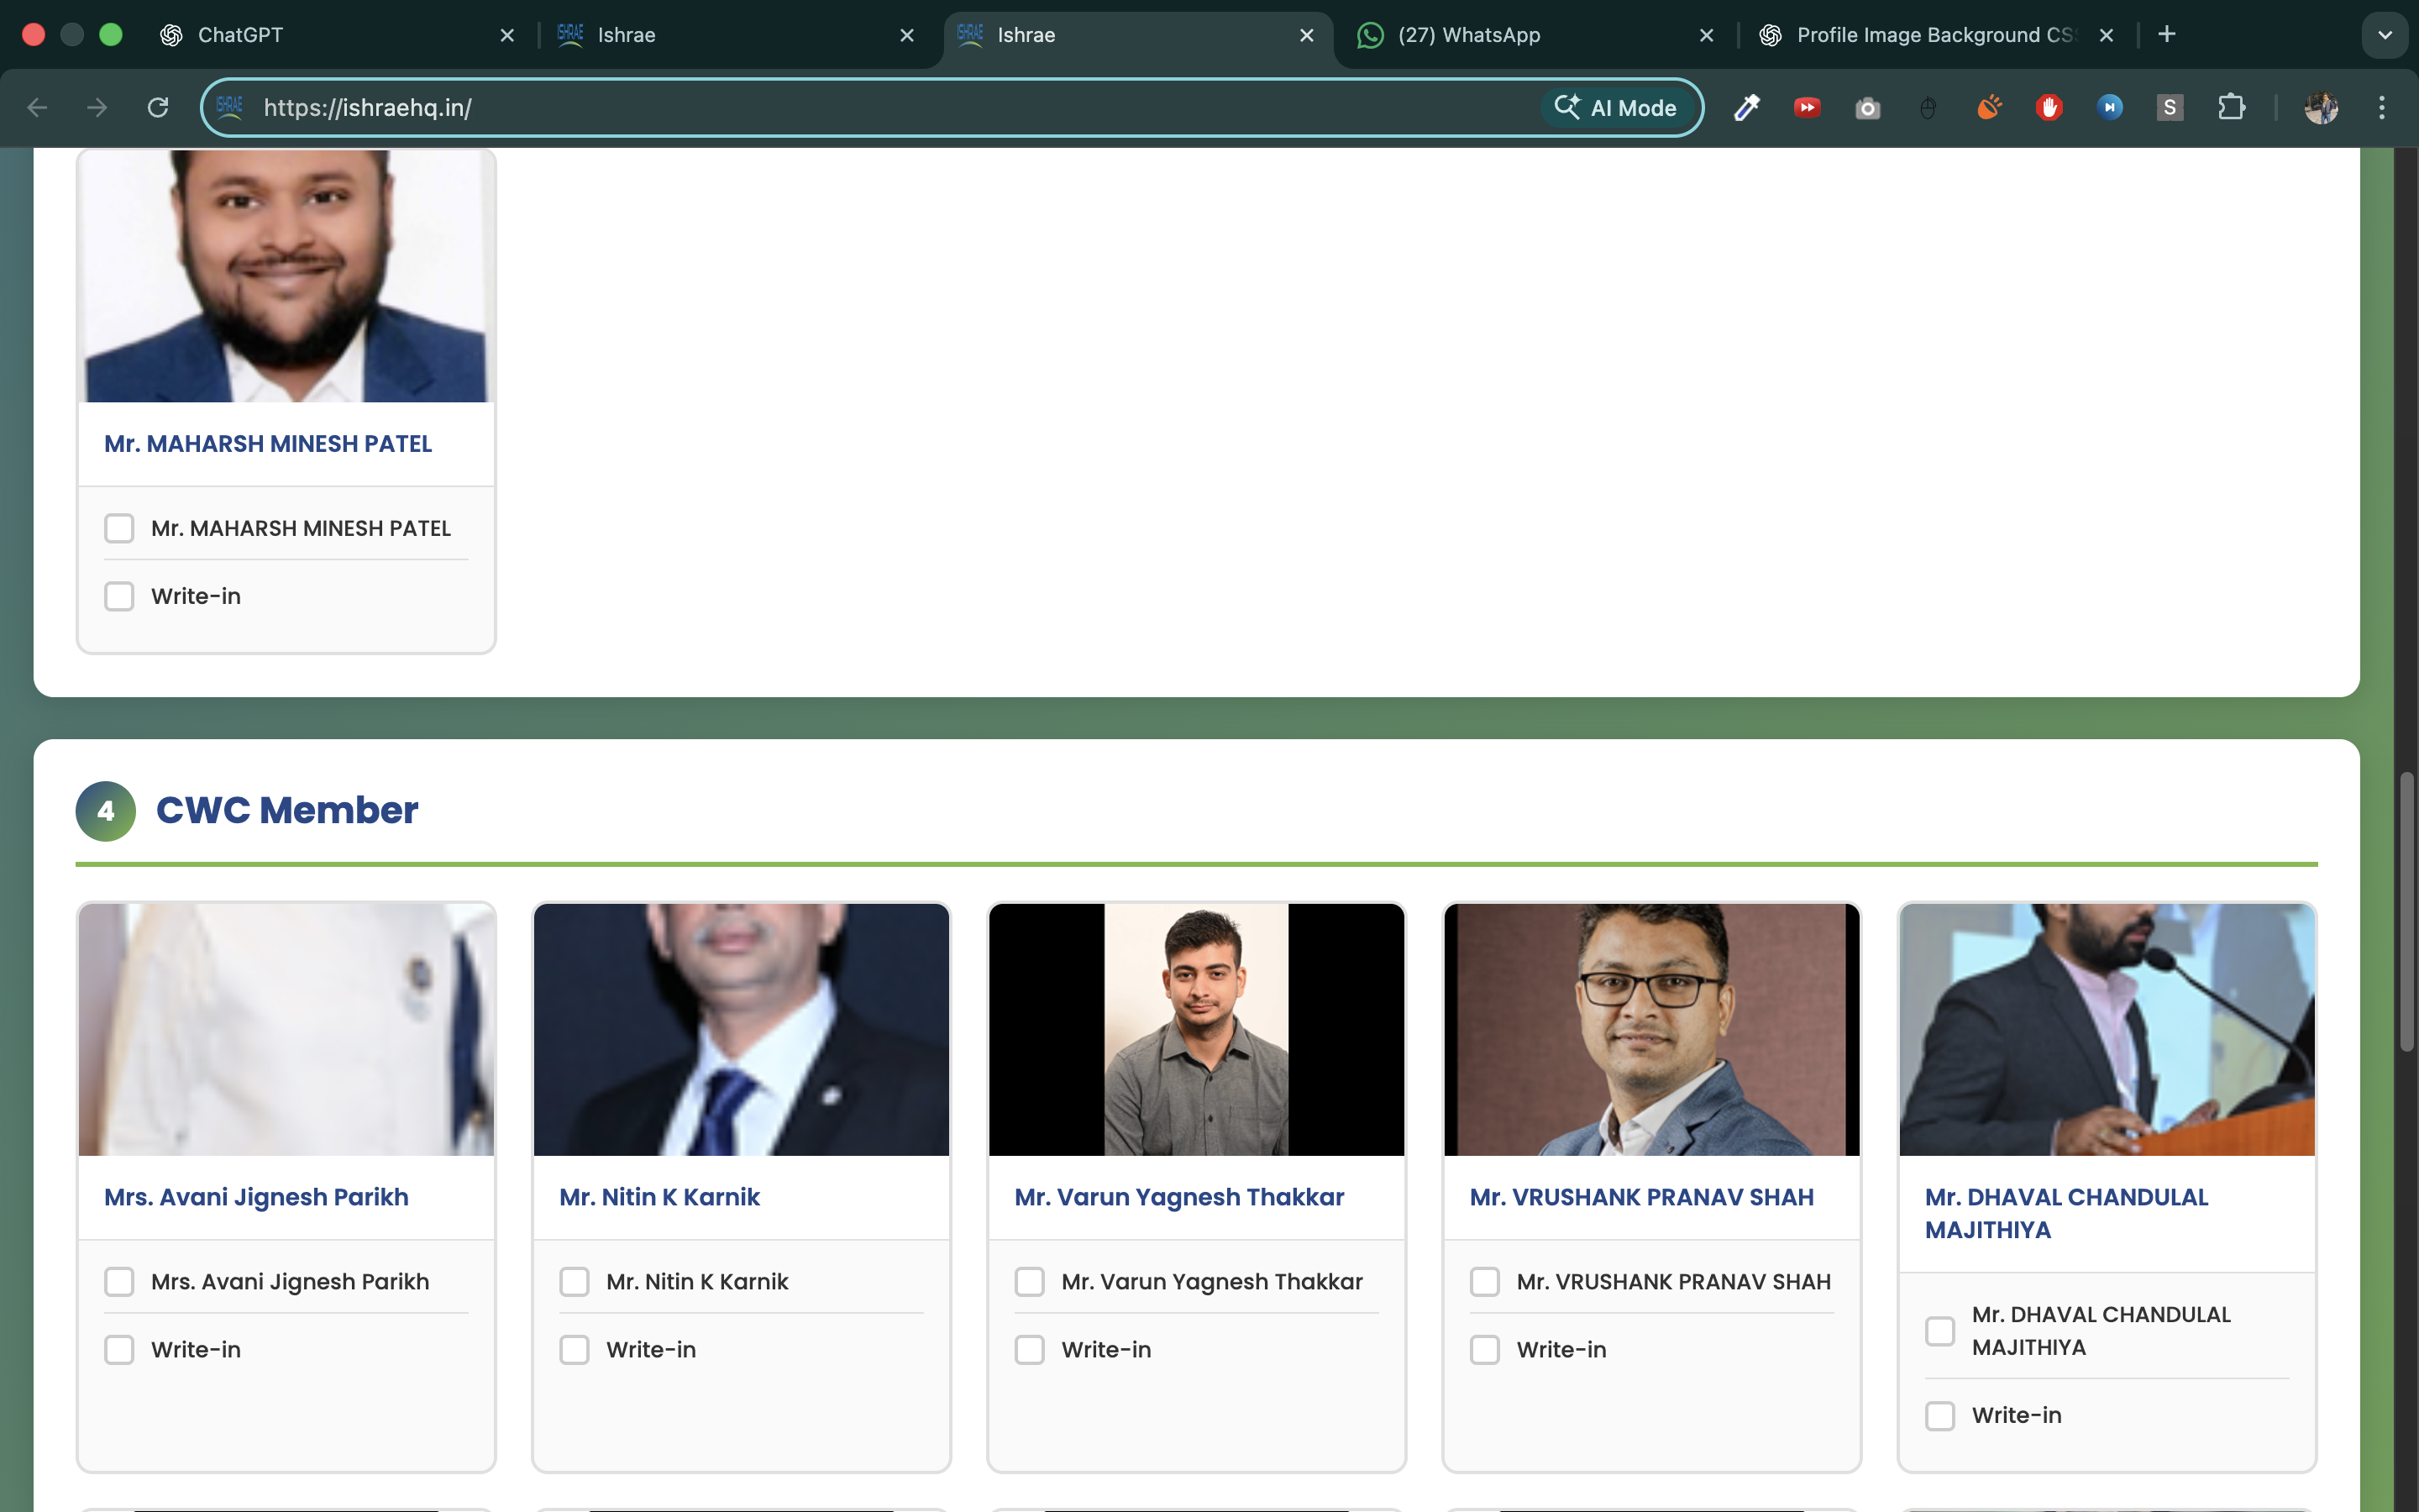The image size is (2419, 1512).
Task: Open a new tab with plus button
Action: [x=2166, y=35]
